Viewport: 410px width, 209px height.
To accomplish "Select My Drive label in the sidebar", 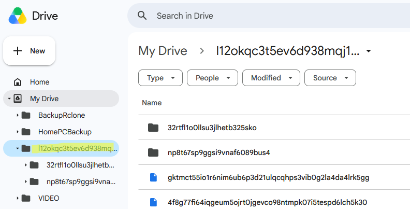I will (44, 99).
